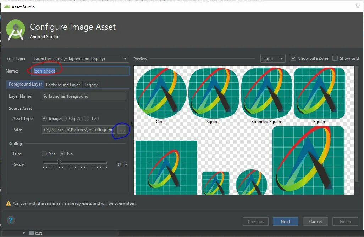The height and width of the screenshot is (237, 364).
Task: Select the Square icon preview
Action: click(320, 93)
